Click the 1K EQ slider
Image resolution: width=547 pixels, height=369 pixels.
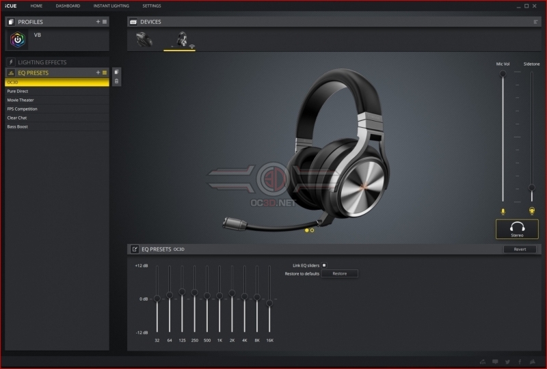(x=219, y=296)
